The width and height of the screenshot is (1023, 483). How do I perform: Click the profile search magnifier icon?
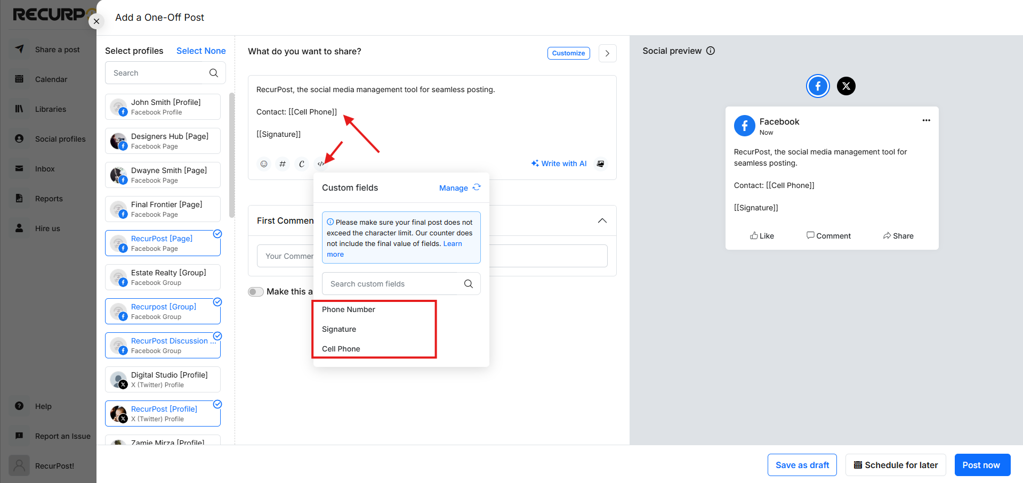214,73
